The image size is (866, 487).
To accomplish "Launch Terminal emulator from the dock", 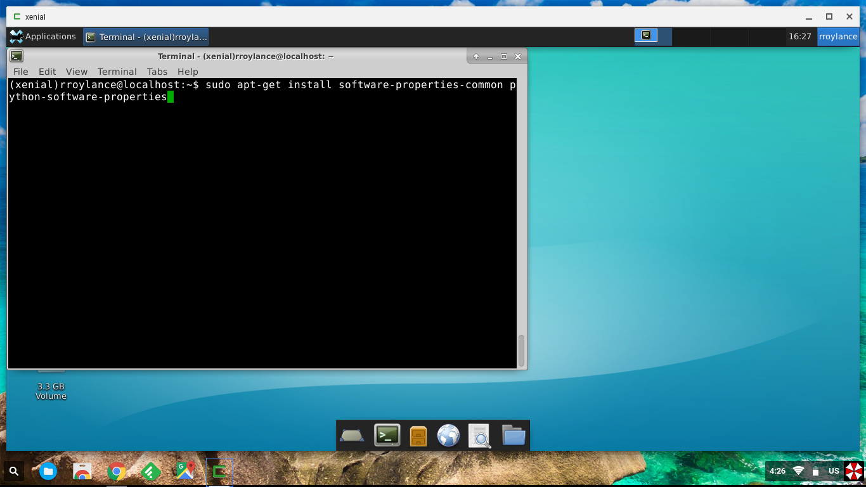I will pos(387,435).
